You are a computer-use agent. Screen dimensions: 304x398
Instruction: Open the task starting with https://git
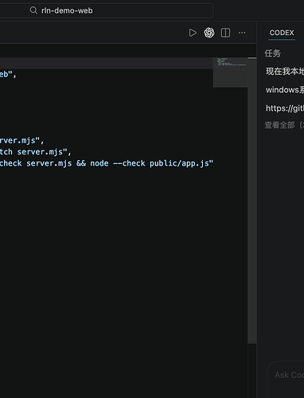click(x=285, y=108)
